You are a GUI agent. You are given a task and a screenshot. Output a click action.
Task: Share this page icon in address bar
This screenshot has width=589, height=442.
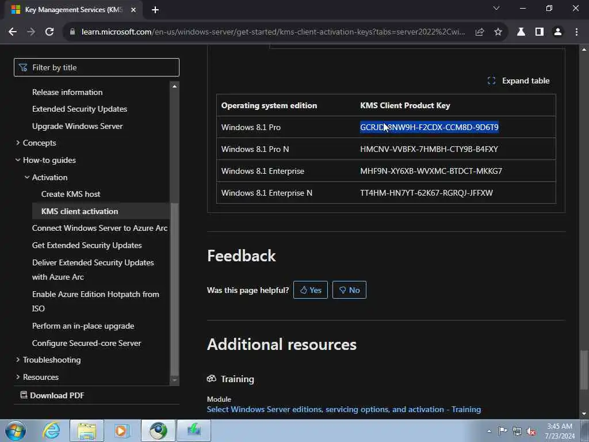[480, 32]
